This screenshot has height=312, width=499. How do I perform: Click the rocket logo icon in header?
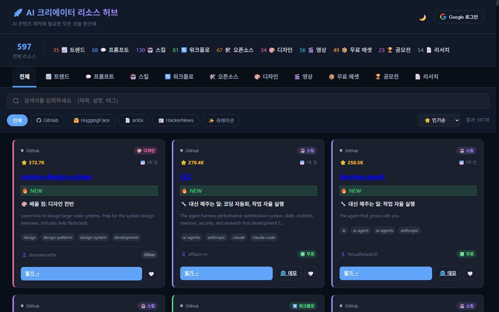(18, 13)
